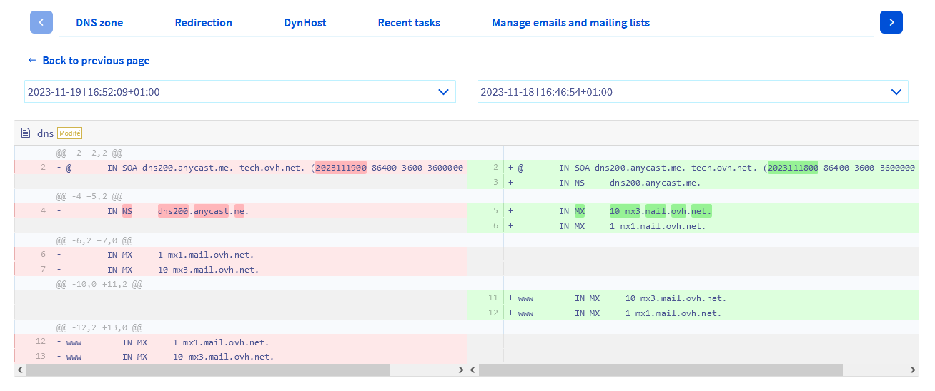Open the DynHost tab

click(x=305, y=23)
